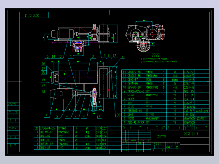Click technical note line 2
This screenshot has width=219, height=164.
click(159, 62)
